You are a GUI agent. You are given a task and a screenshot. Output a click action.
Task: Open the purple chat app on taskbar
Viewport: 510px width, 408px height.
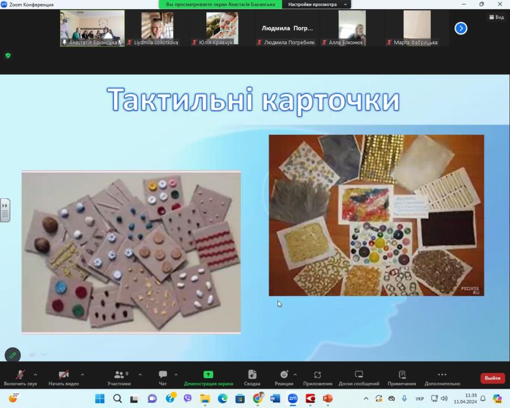point(152,398)
